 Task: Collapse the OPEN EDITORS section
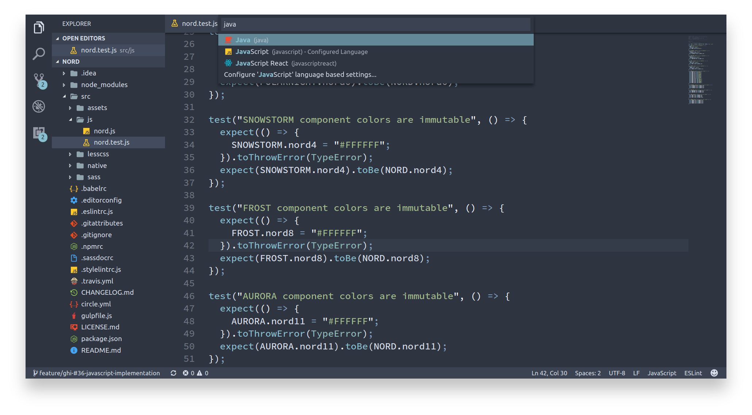click(x=57, y=38)
